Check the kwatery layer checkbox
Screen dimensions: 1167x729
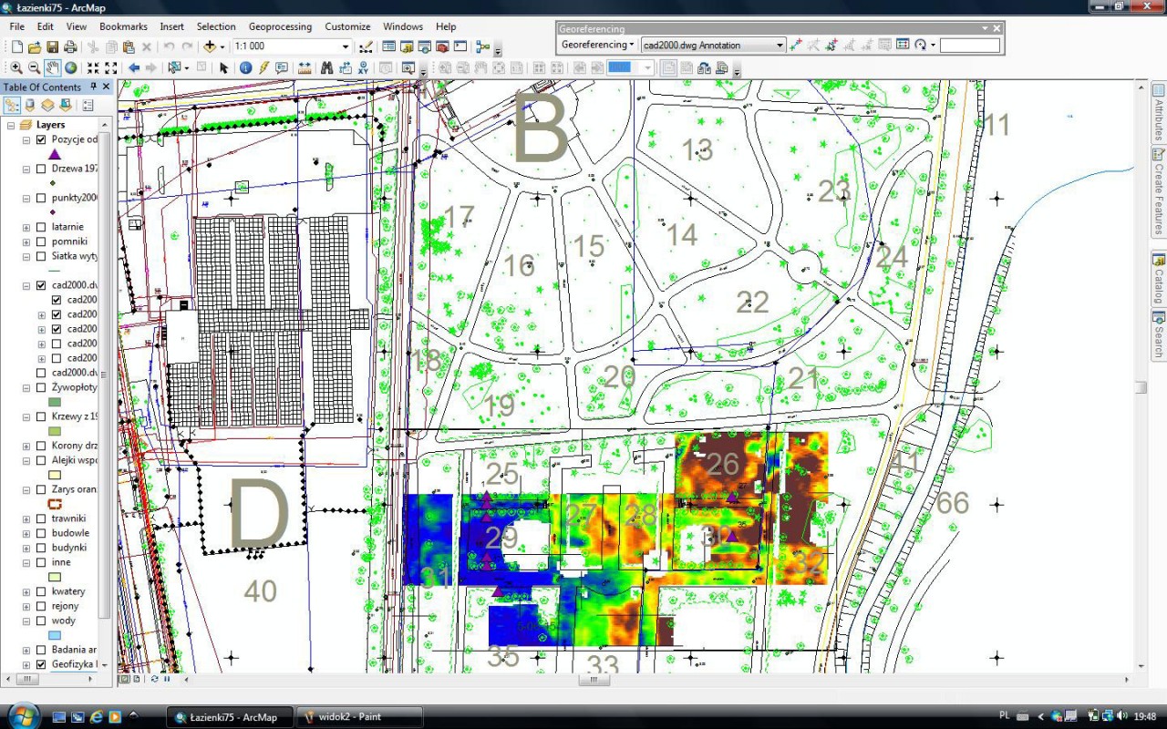pyautogui.click(x=41, y=591)
